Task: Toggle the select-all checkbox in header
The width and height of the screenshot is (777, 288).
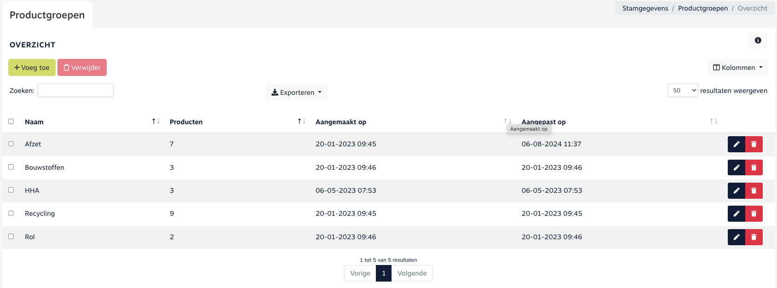Action: click(x=11, y=121)
